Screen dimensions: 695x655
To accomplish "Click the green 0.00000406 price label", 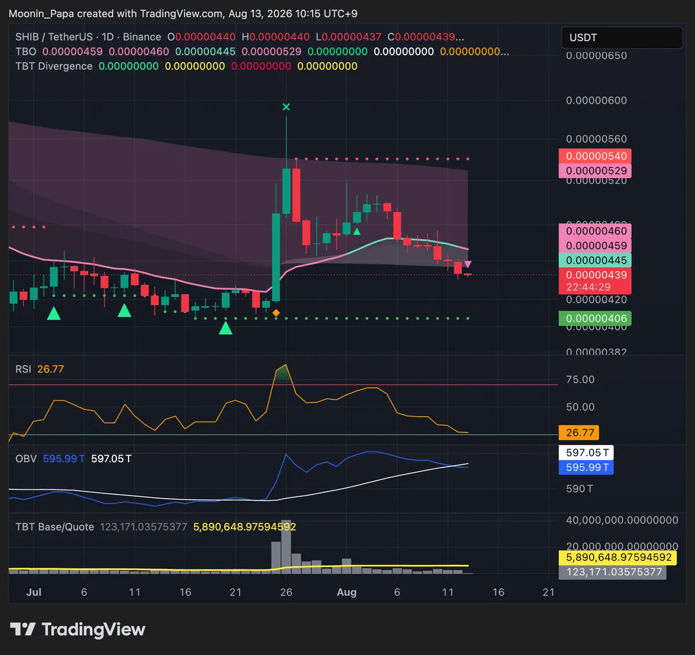I will [x=595, y=318].
